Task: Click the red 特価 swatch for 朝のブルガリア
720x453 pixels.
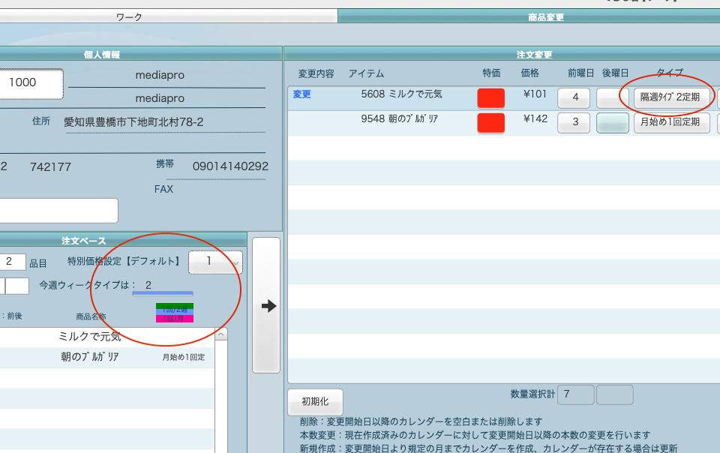Action: tap(490, 123)
